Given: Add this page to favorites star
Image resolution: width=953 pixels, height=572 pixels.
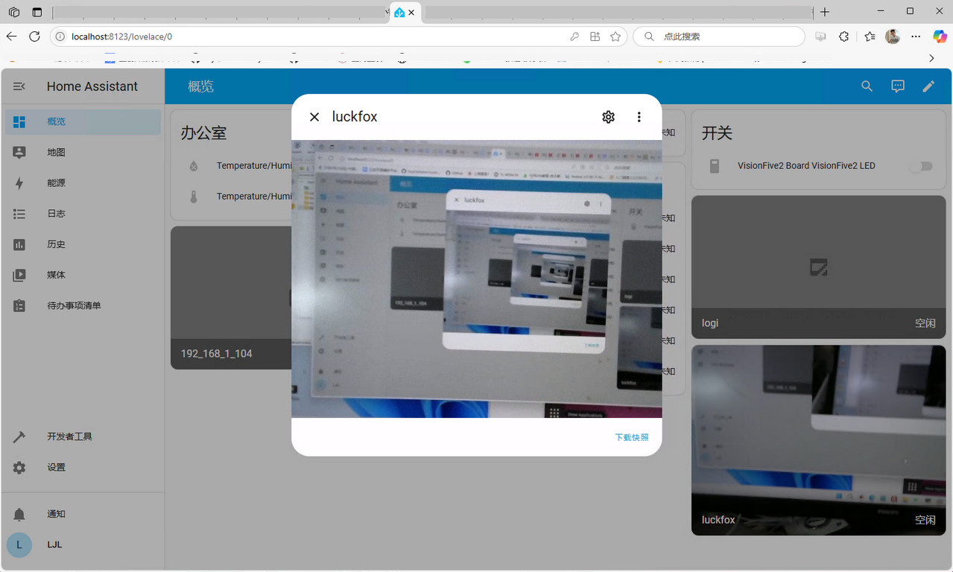Looking at the screenshot, I should click(615, 36).
